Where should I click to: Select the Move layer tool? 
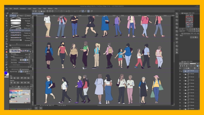pos(7,23)
